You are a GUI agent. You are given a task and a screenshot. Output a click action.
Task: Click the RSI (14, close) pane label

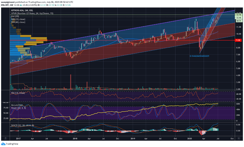coord(18,93)
